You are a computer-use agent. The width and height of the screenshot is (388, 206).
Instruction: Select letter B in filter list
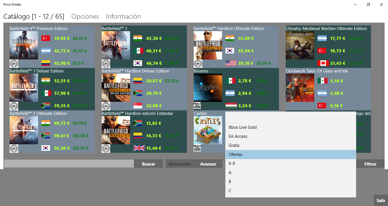click(x=291, y=182)
